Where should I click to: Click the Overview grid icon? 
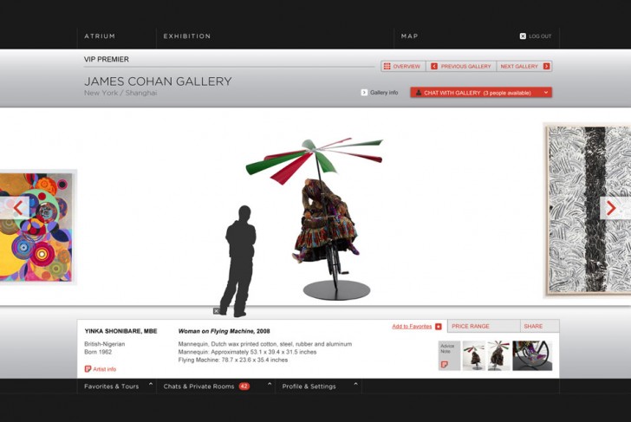click(387, 67)
